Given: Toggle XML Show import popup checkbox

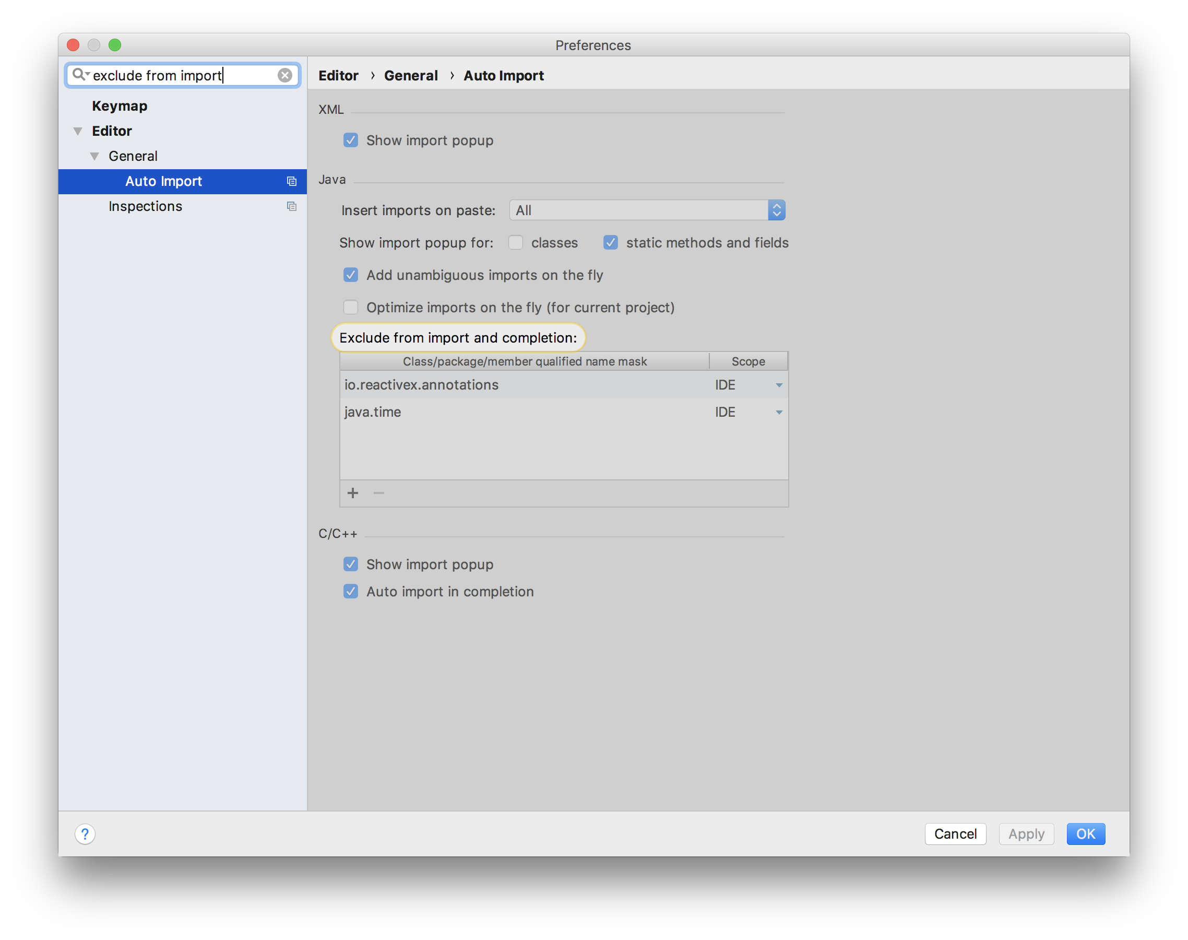Looking at the screenshot, I should click(350, 140).
